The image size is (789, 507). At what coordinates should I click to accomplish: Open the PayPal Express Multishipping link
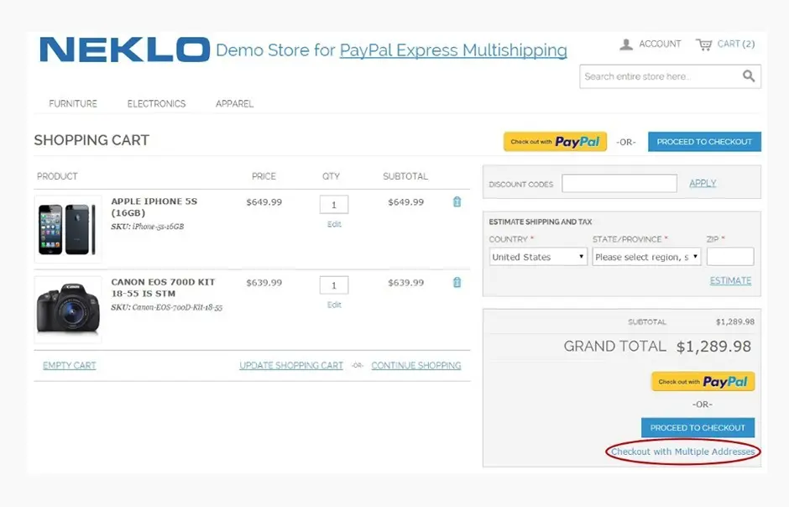click(453, 50)
